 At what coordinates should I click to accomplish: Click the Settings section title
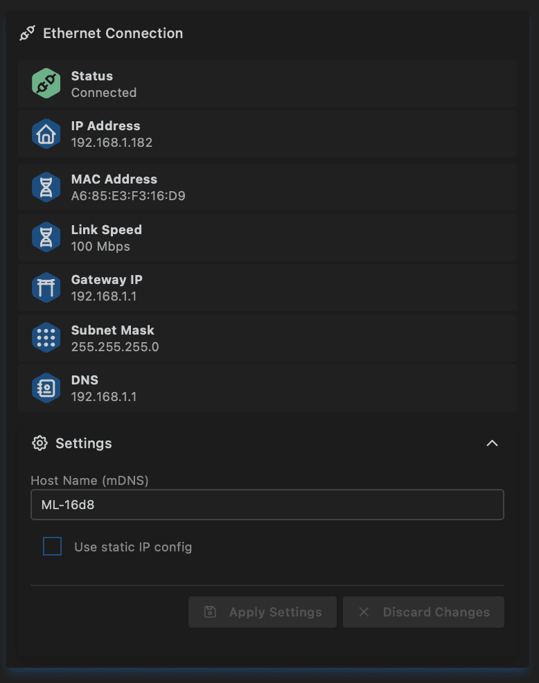pyautogui.click(x=83, y=443)
